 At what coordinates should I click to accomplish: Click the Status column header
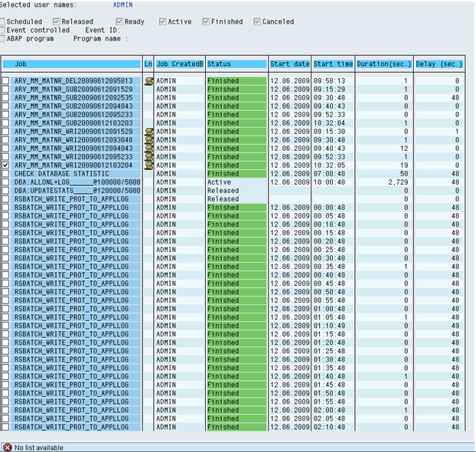coord(236,64)
